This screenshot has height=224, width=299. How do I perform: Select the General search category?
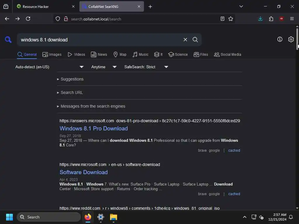click(27, 55)
